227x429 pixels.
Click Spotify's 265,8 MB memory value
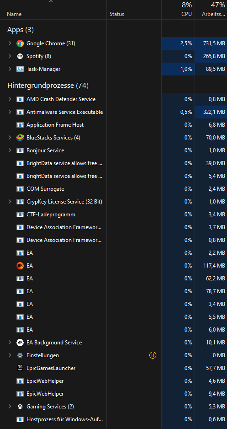tap(214, 56)
